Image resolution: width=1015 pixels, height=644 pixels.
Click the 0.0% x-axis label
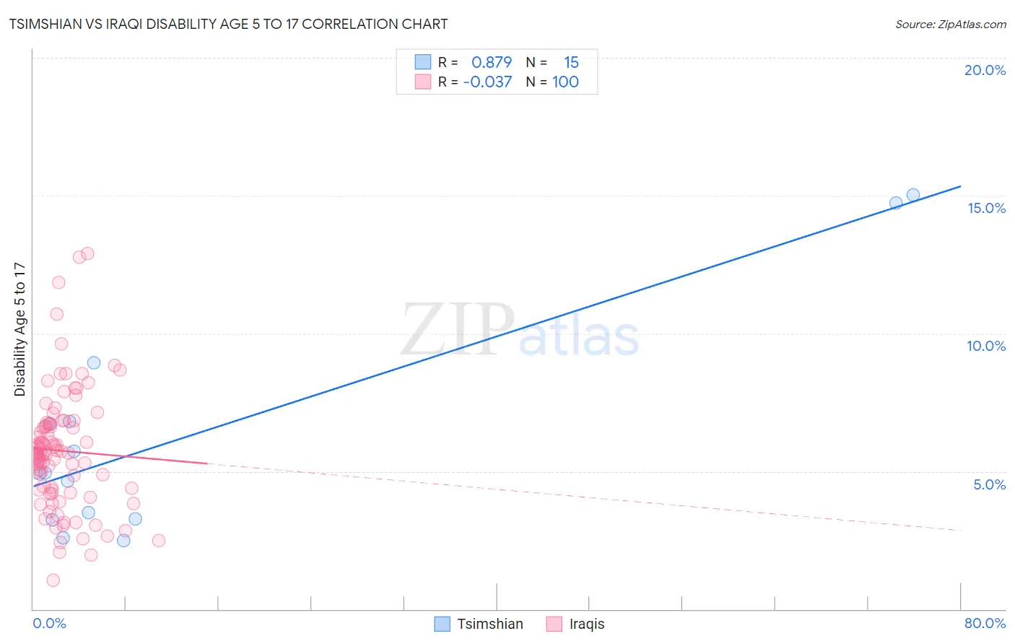[x=49, y=623]
